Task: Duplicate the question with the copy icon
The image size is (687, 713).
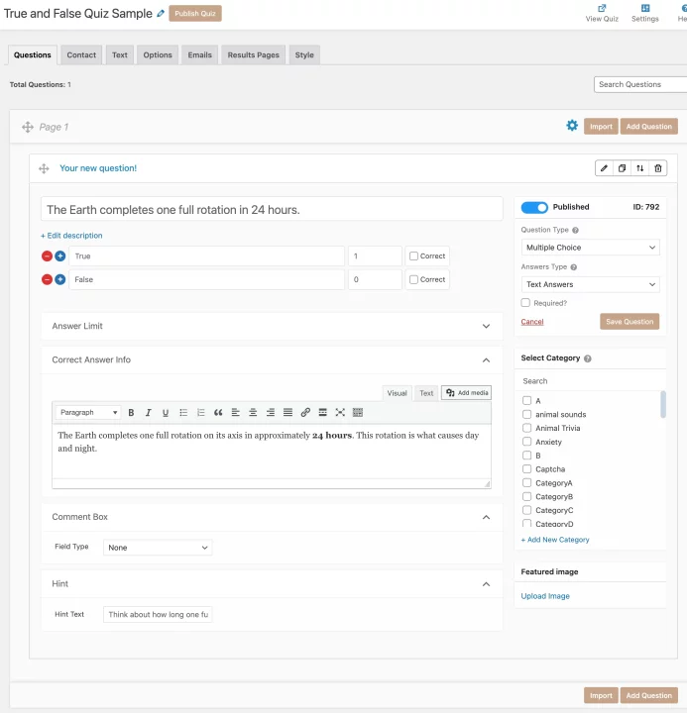Action: point(622,168)
